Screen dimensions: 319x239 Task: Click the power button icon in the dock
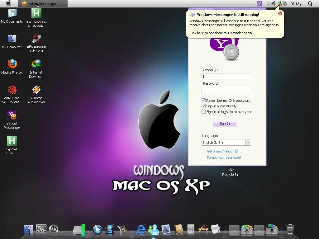click(54, 229)
